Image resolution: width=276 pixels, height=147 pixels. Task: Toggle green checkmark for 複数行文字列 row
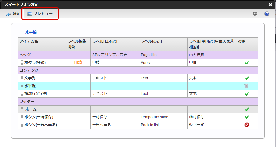247,94
